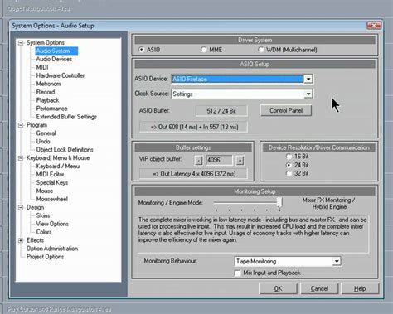
Task: Click the Effects label in the tree
Action: 35,240
